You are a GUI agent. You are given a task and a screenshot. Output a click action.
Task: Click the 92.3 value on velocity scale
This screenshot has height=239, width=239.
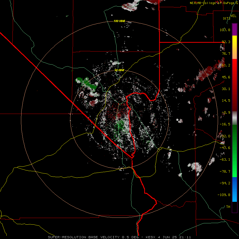coord(226,42)
